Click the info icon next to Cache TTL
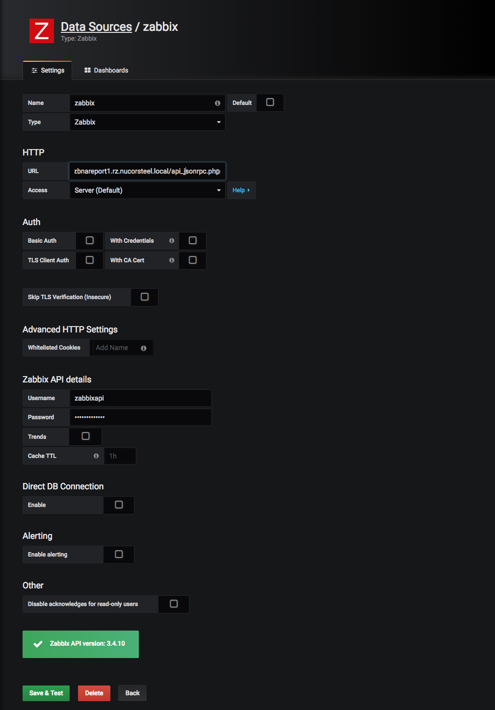This screenshot has width=495, height=710. click(96, 456)
